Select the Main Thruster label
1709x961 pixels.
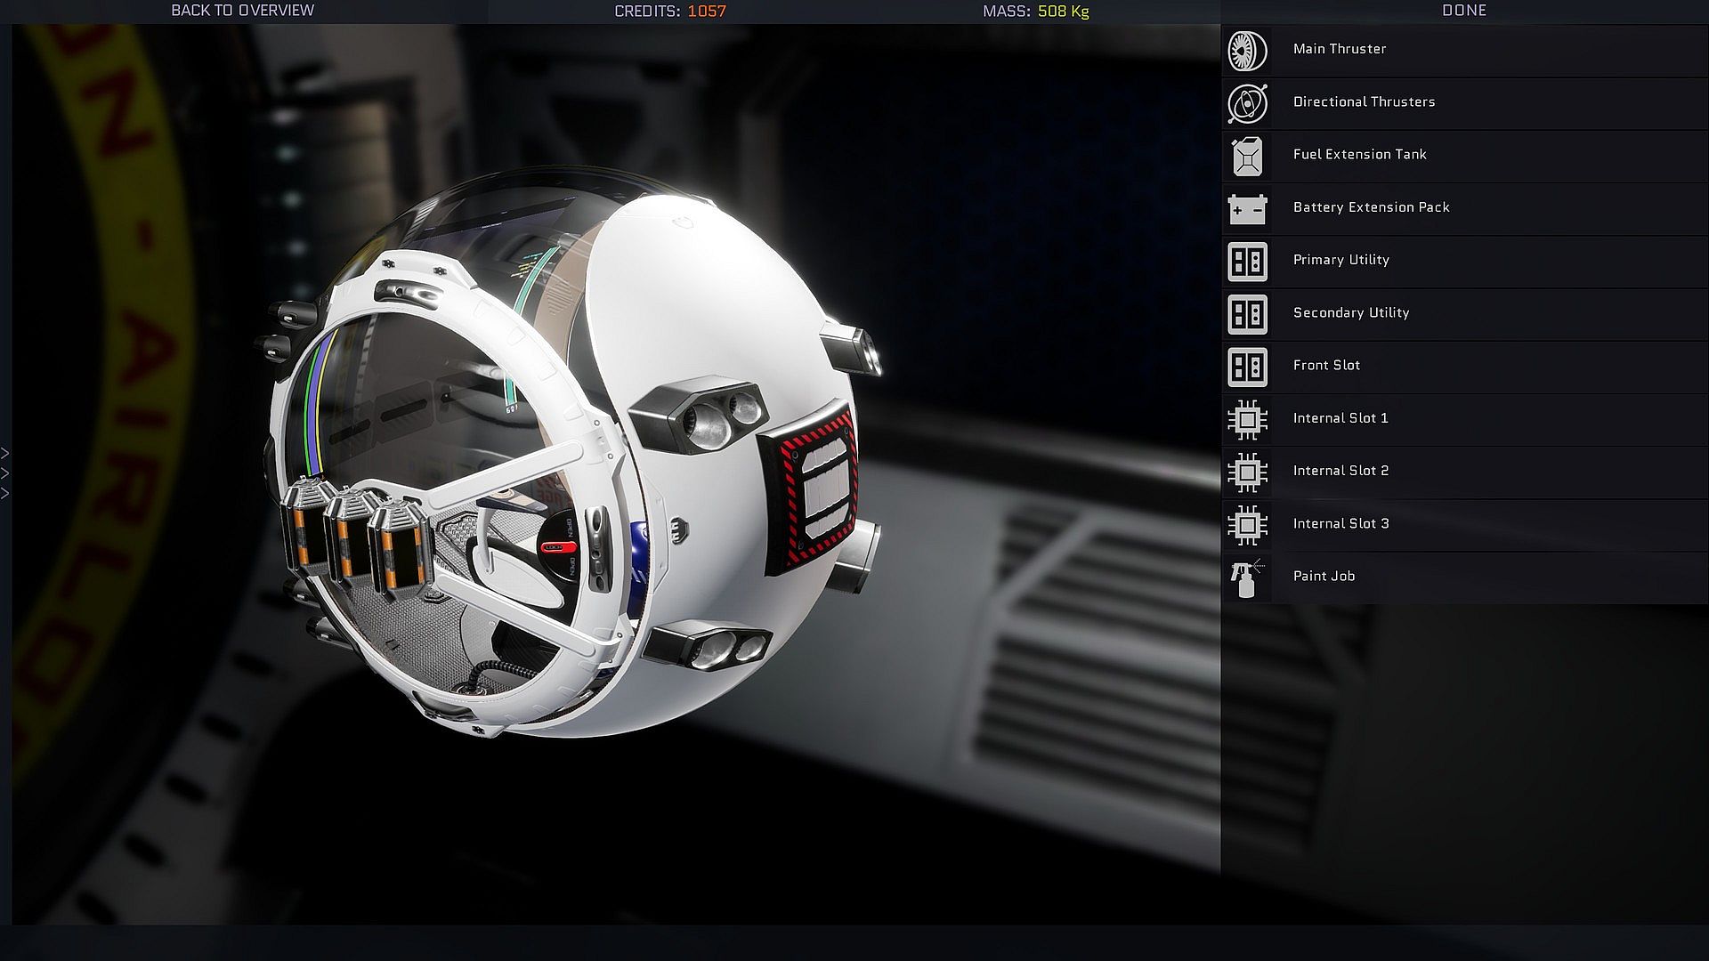pos(1340,49)
